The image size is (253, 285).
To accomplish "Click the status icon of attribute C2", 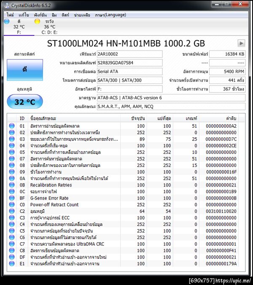I will click(12, 211).
